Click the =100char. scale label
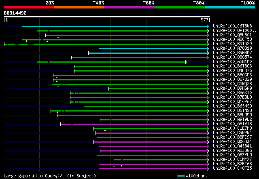 197,176
